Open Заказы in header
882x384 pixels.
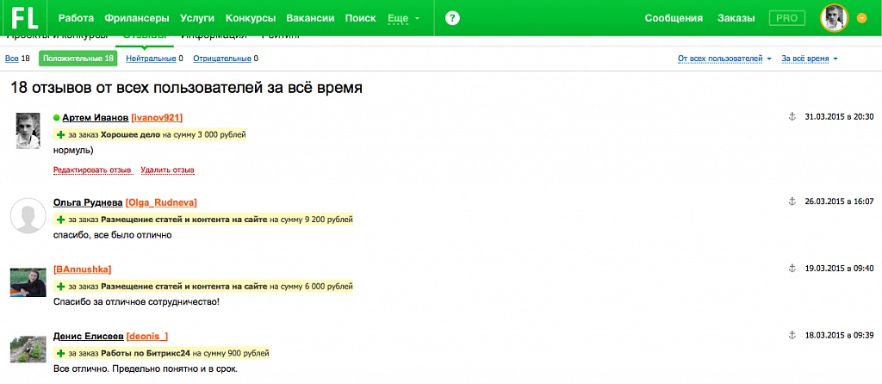coord(736,18)
